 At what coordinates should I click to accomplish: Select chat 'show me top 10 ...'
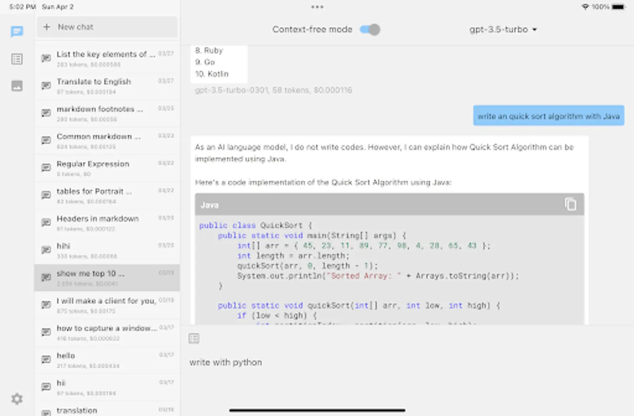[107, 277]
